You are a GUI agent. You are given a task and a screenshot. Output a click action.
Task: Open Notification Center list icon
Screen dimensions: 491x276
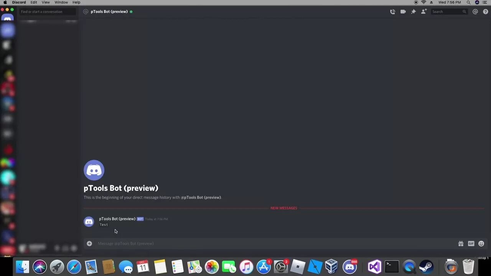point(485,2)
